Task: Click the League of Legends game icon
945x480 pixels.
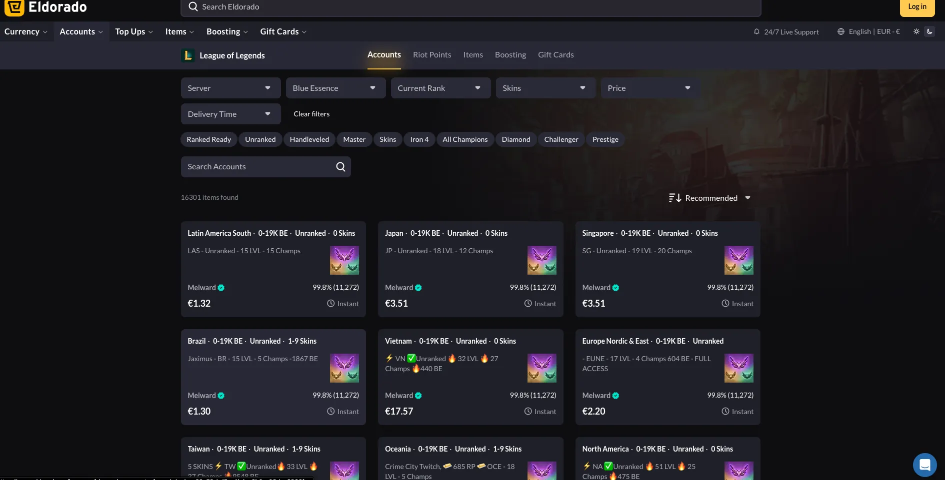Action: [x=188, y=55]
